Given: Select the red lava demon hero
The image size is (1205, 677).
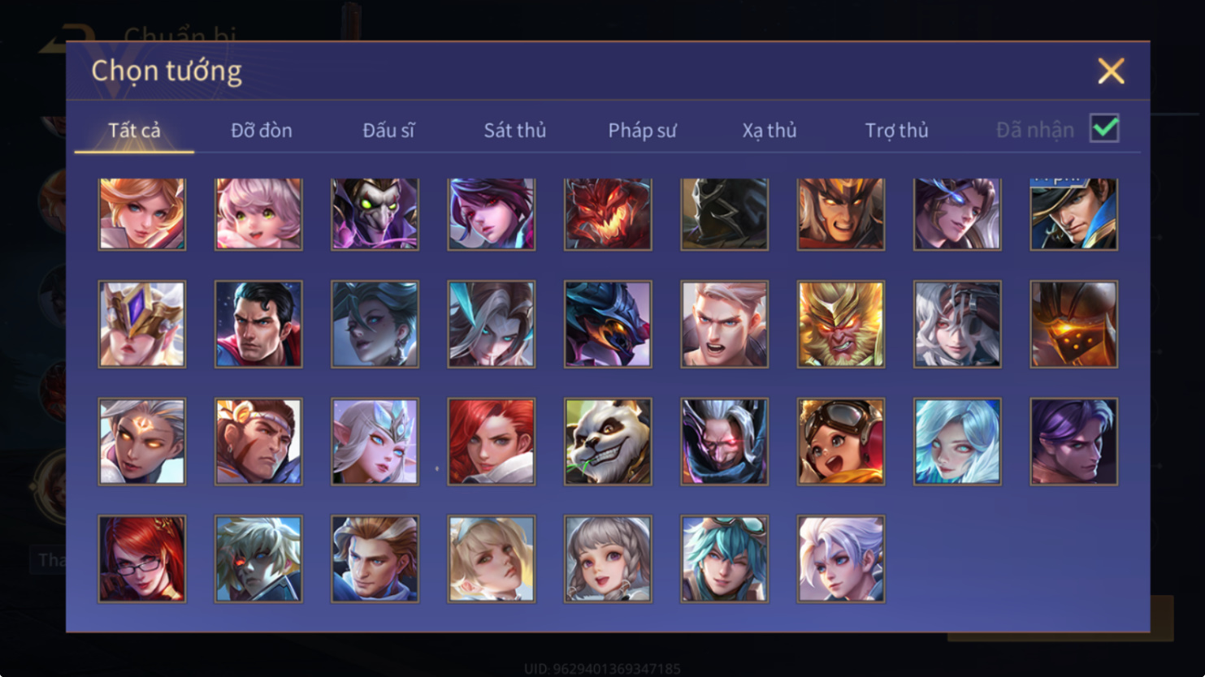Looking at the screenshot, I should tap(608, 213).
